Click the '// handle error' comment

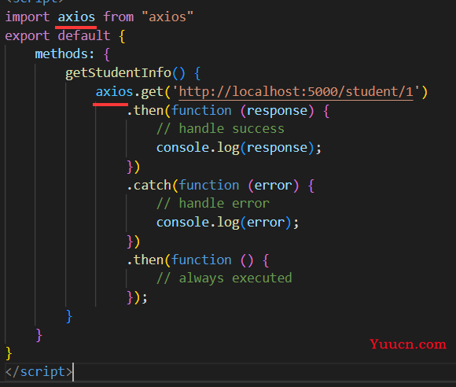[213, 204]
